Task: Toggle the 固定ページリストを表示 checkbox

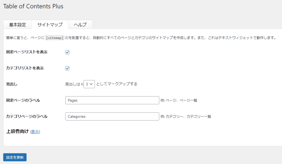Action: [x=67, y=52]
